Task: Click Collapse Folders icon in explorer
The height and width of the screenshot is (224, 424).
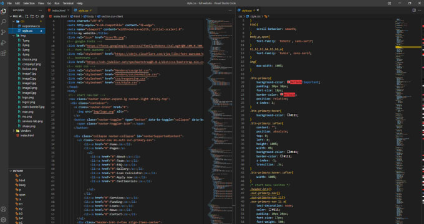Action: (42, 16)
